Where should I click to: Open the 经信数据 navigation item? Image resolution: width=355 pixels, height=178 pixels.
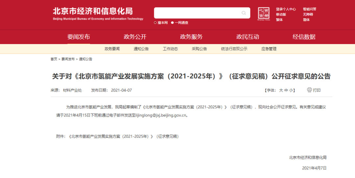(304, 37)
